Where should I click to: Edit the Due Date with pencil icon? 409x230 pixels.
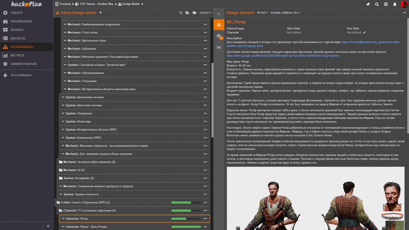[364, 32]
